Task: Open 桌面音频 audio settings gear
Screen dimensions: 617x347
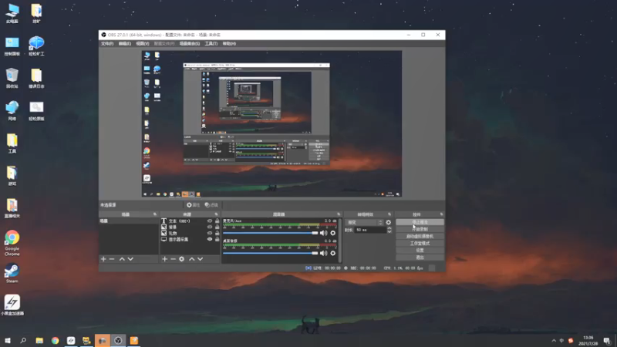Action: [x=333, y=254]
